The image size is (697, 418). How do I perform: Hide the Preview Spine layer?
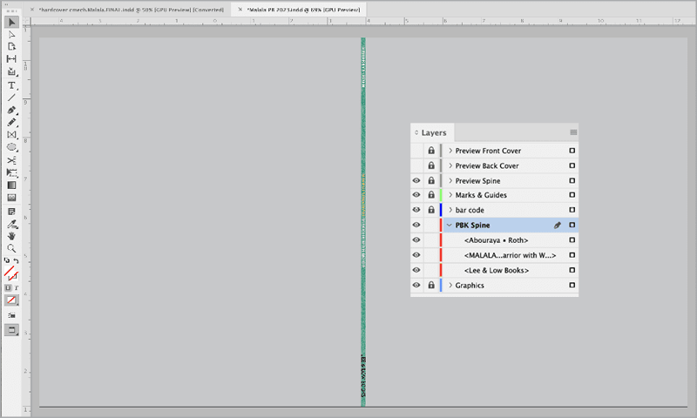tap(416, 181)
